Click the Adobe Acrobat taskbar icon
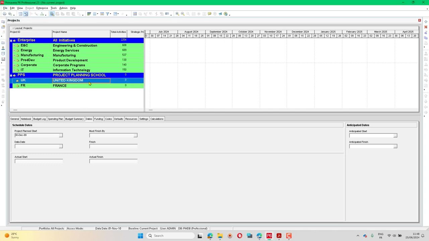 click(x=279, y=236)
